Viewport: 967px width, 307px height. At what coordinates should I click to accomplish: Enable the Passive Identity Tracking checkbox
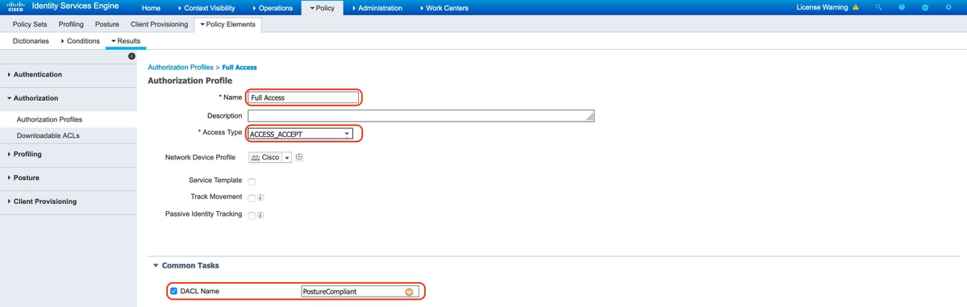click(251, 216)
